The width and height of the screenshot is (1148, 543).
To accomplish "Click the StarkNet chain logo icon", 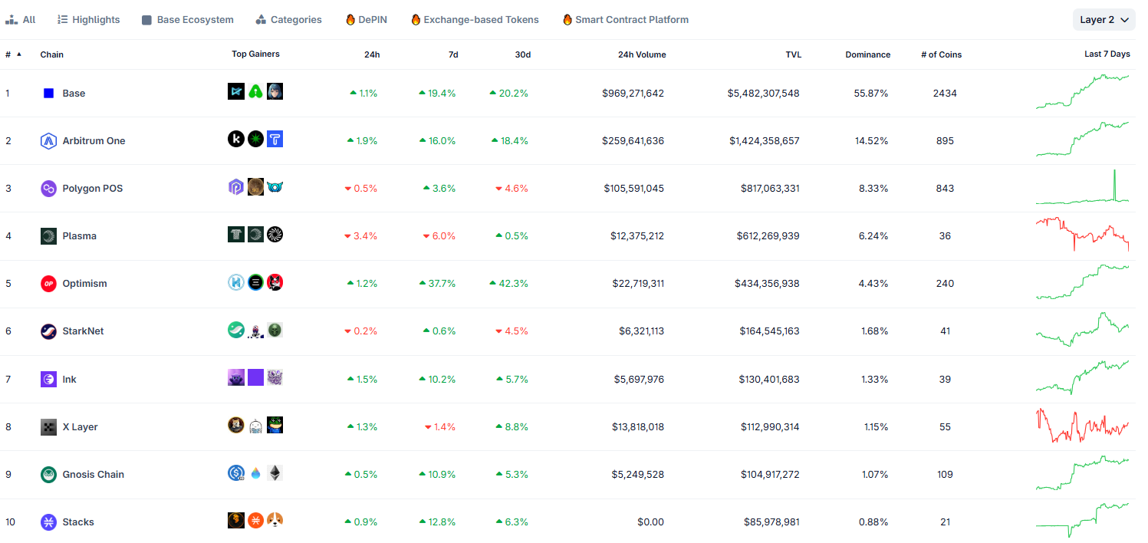I will (48, 331).
